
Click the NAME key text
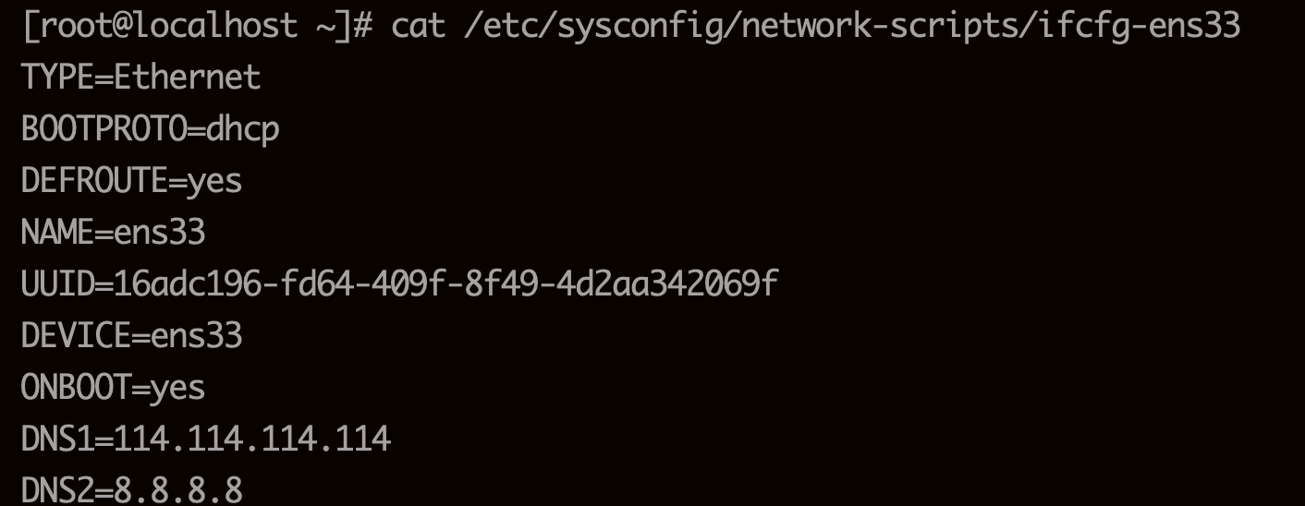tap(57, 232)
